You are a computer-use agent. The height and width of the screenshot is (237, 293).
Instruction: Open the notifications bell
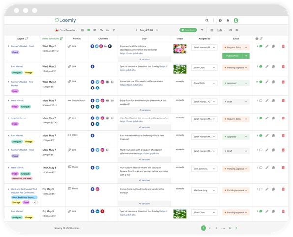tap(228, 20)
